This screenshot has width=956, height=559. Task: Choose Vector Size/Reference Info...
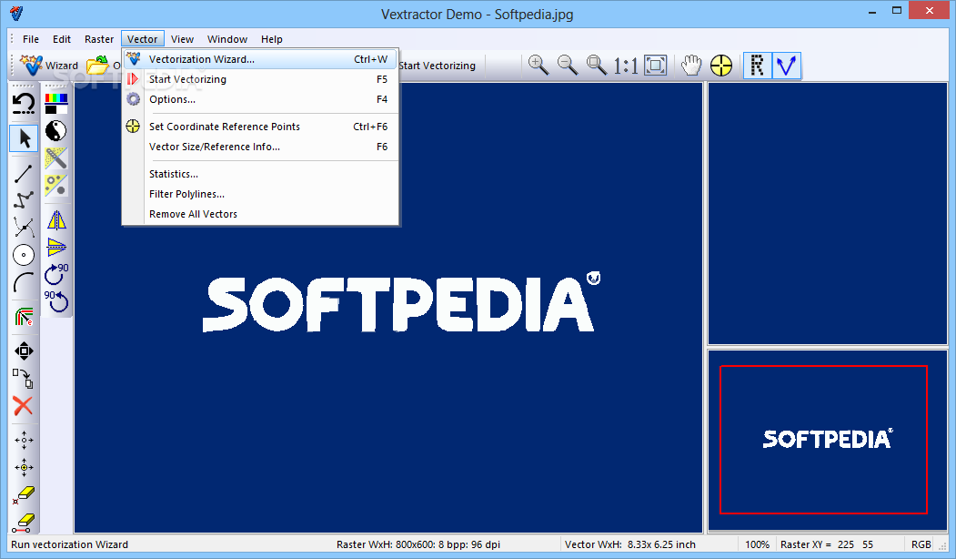tap(261, 147)
